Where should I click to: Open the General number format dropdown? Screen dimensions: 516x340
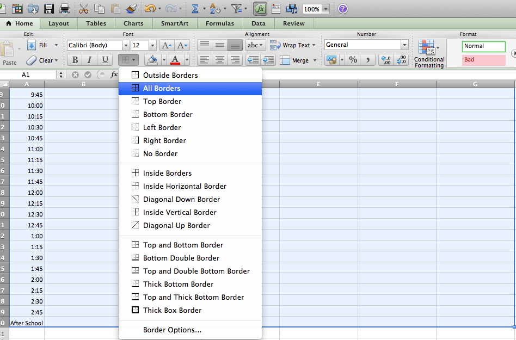(x=404, y=45)
